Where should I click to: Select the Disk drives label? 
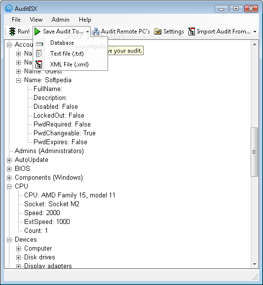[39, 257]
